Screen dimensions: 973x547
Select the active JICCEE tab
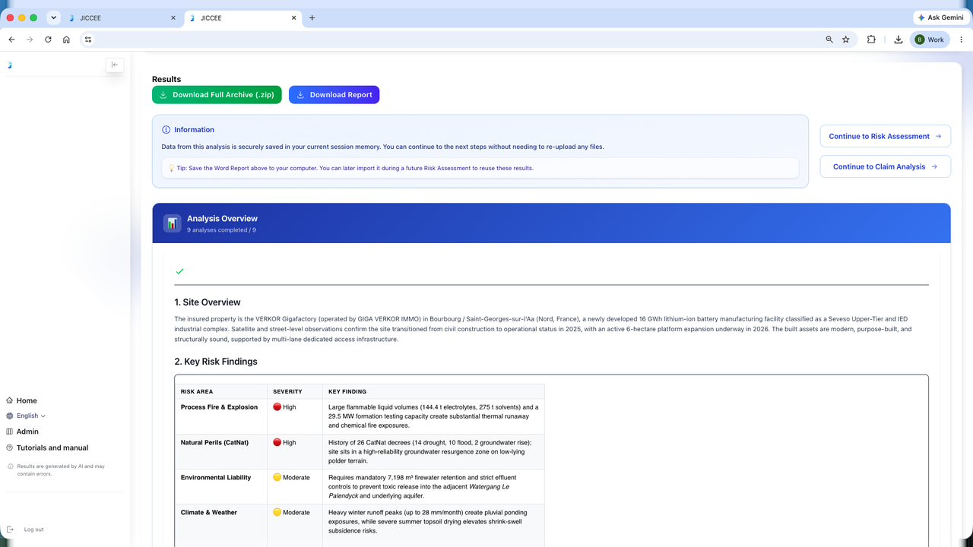pyautogui.click(x=242, y=17)
